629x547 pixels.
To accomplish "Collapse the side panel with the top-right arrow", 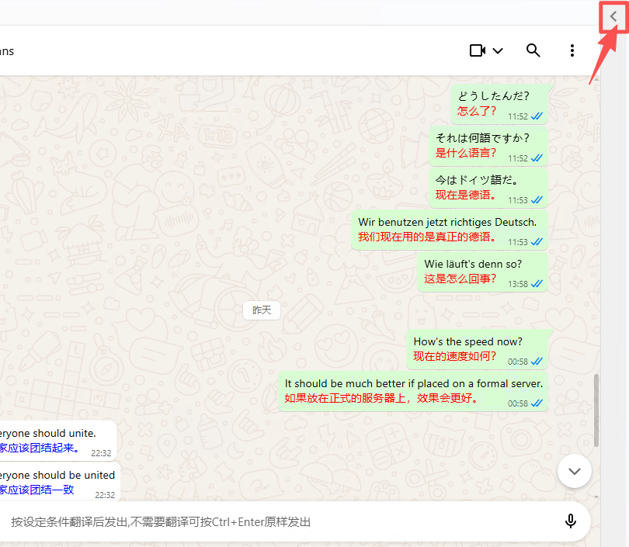I will pos(613,16).
